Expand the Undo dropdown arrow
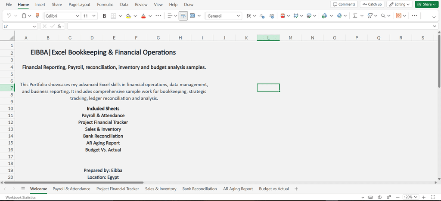 pyautogui.click(x=16, y=16)
